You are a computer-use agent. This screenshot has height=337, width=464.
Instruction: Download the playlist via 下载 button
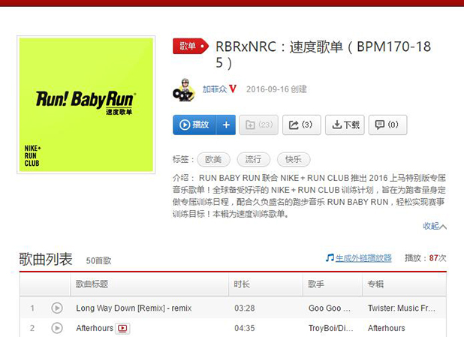pyautogui.click(x=345, y=125)
